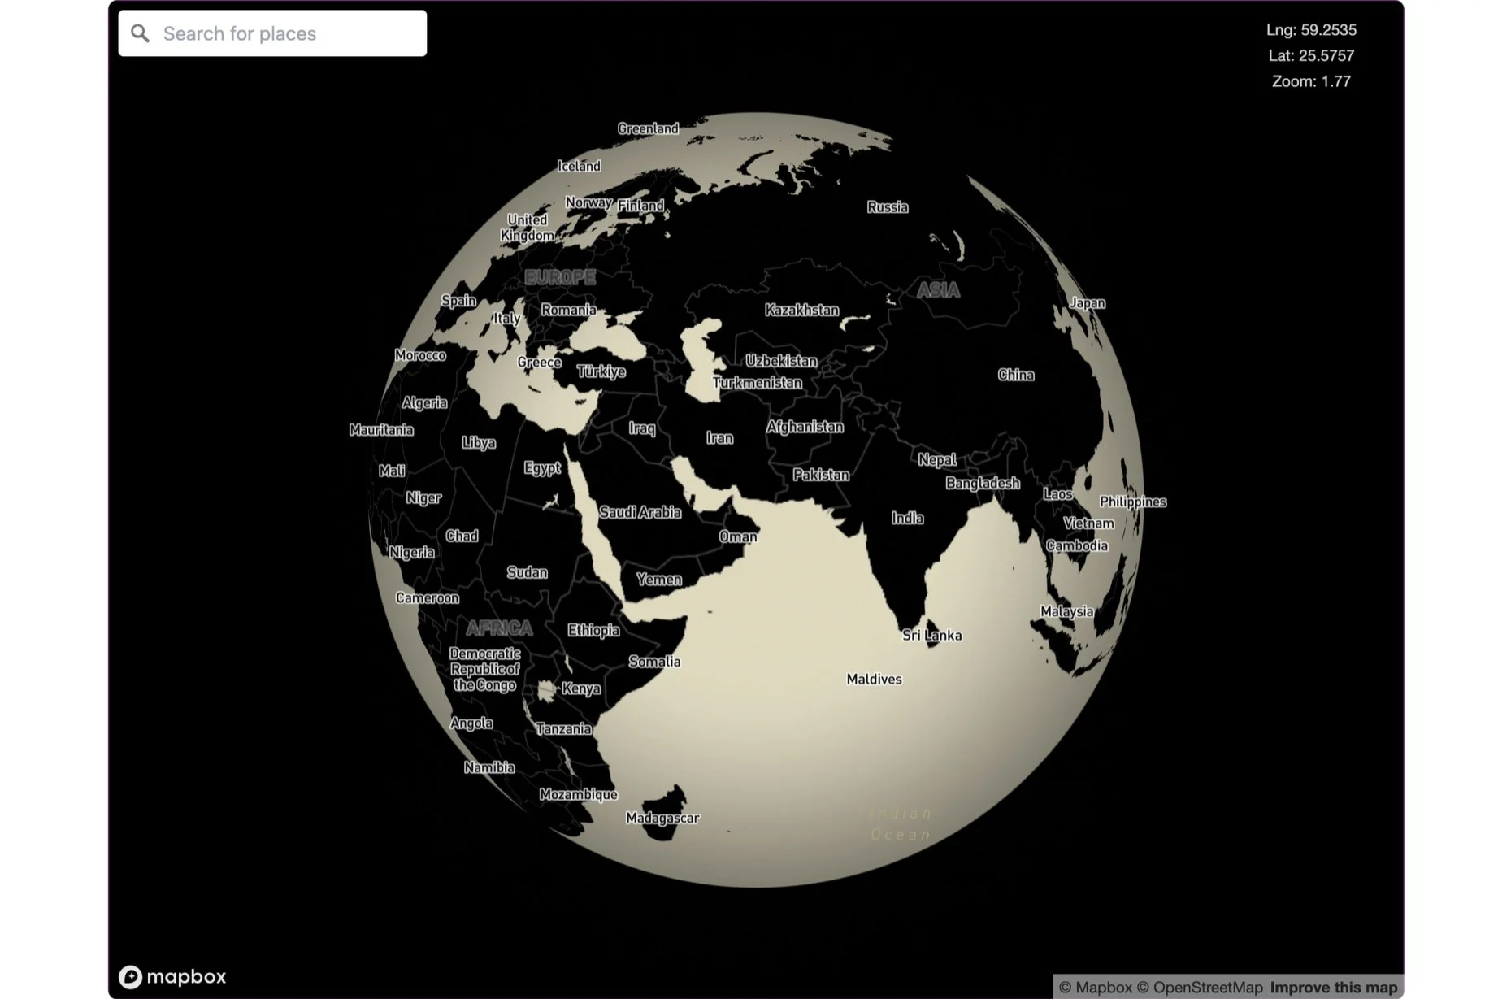
Task: Click the Uzbekistan label
Action: (x=781, y=361)
